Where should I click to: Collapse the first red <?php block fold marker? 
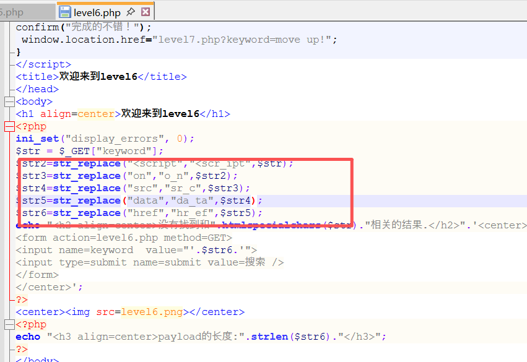tap(9, 127)
